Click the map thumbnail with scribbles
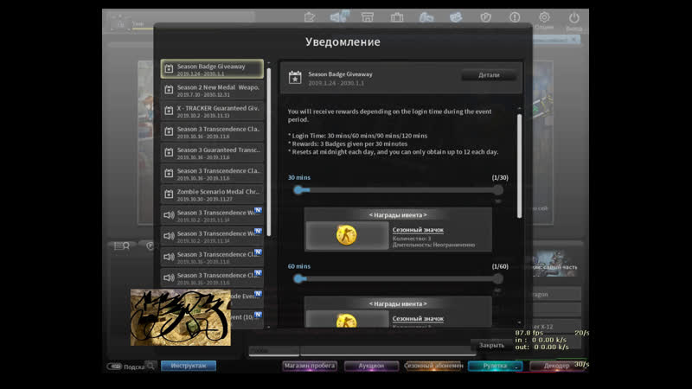This screenshot has height=389, width=692. point(181,317)
